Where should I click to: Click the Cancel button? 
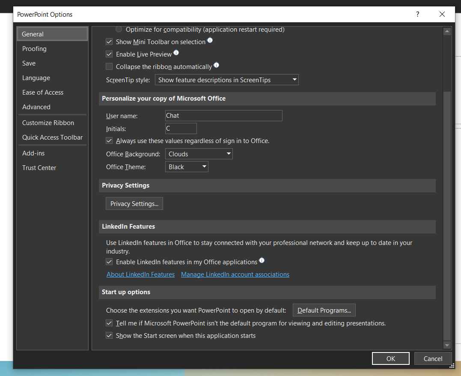point(433,358)
